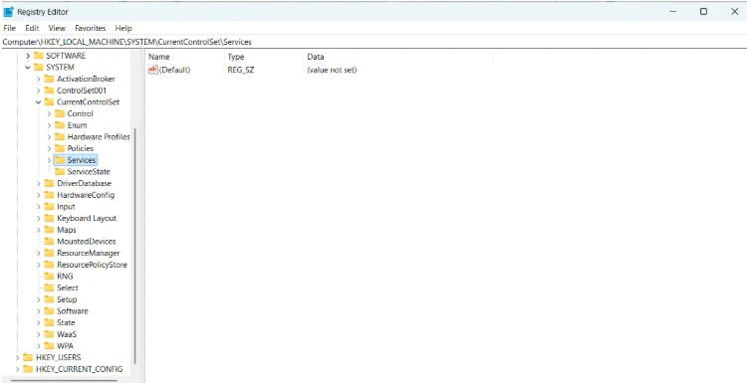Expand the HKEY_USERS hive
Viewport: 747px width, 383px height.
(18, 357)
